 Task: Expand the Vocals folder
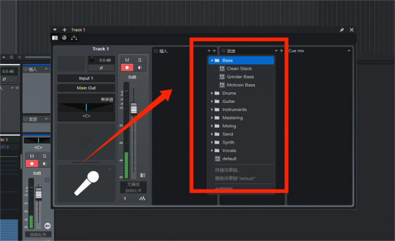(x=212, y=150)
